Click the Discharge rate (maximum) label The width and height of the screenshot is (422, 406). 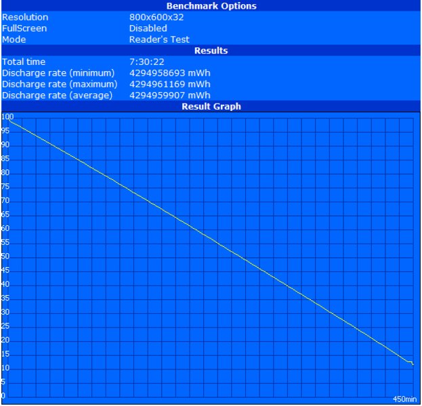pyautogui.click(x=60, y=84)
